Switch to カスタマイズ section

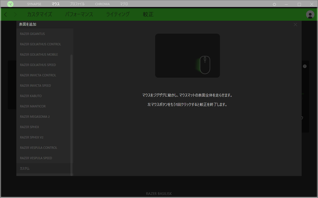(39, 14)
